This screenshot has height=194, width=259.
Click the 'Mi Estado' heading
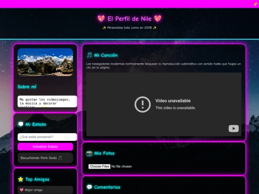point(35,124)
